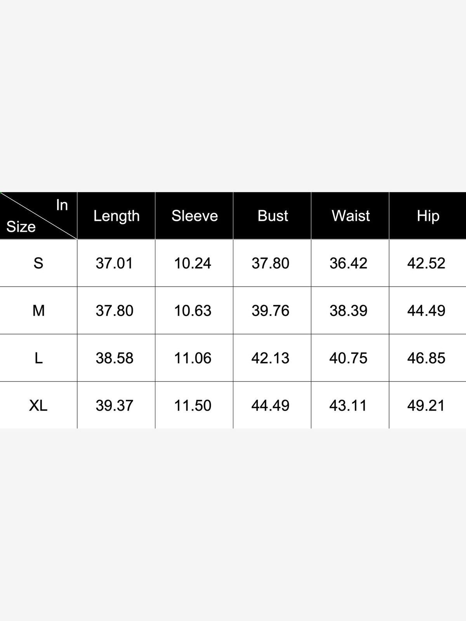Click the Hip column header
The image size is (466, 621).
click(428, 216)
